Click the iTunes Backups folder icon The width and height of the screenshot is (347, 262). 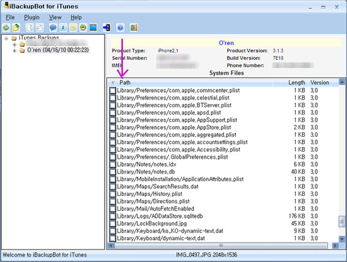14,38
